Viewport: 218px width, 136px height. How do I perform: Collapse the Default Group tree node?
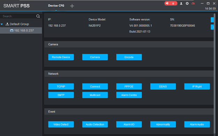click(2, 24)
